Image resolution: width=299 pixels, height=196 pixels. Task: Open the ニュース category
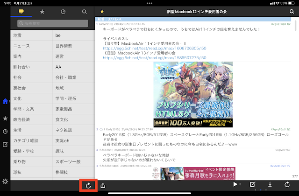click(31, 46)
